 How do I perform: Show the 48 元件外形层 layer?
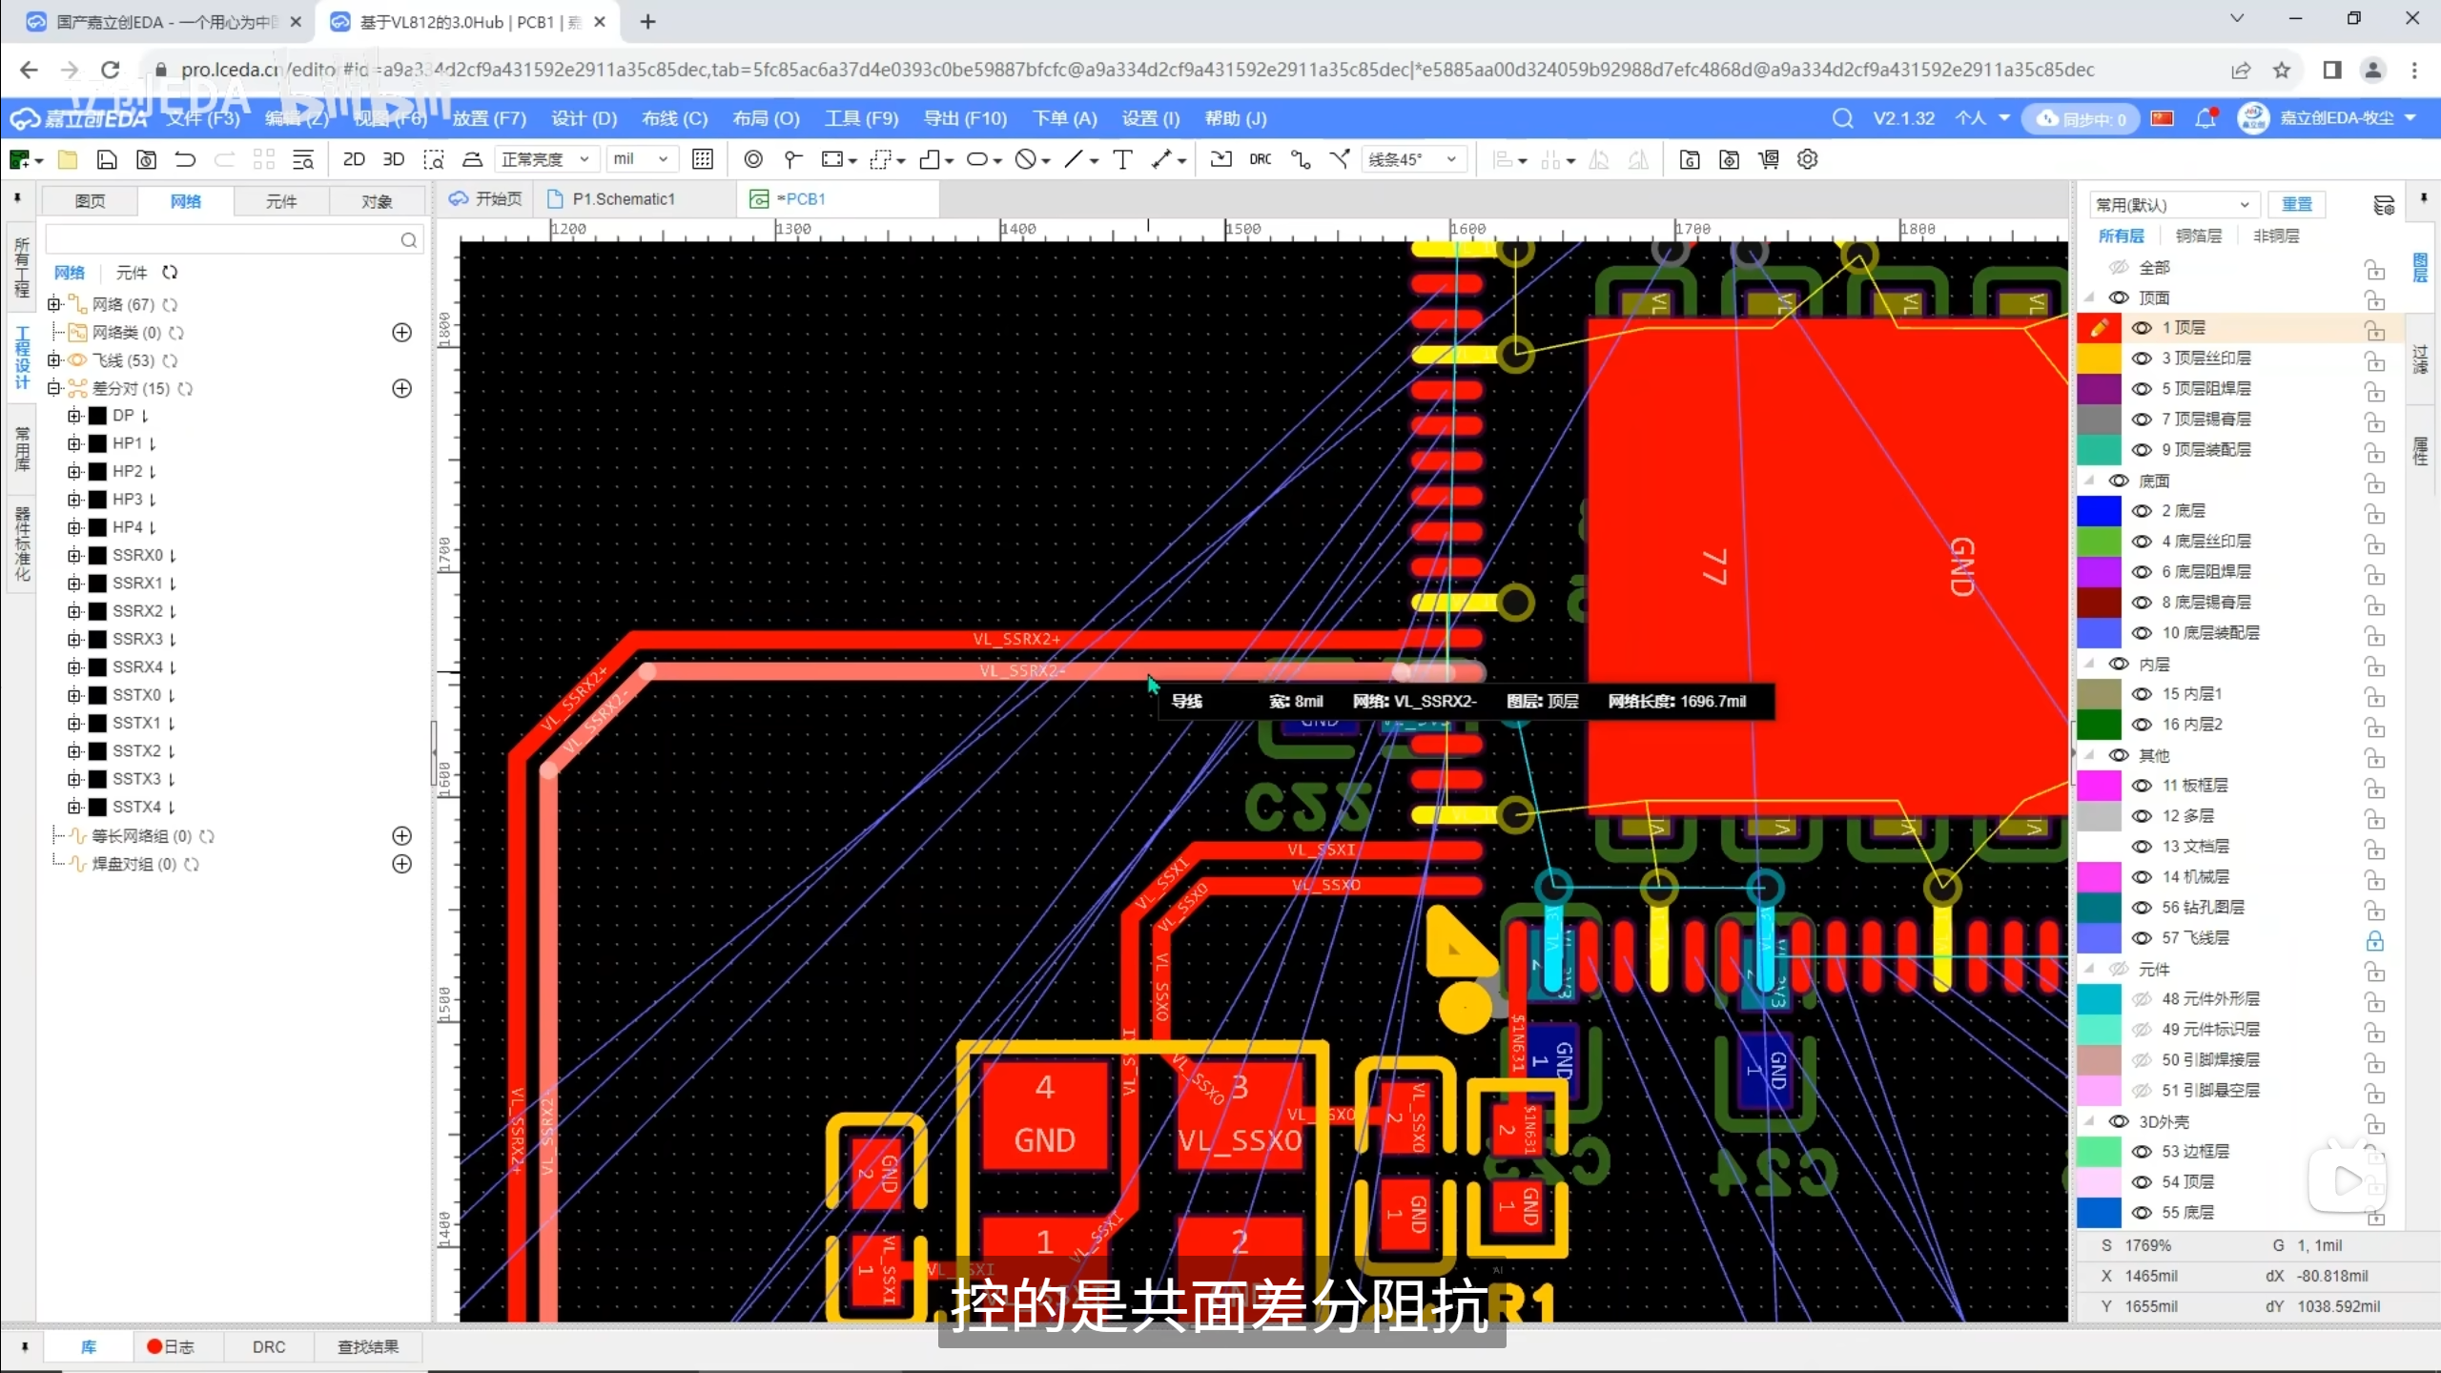tap(2142, 999)
